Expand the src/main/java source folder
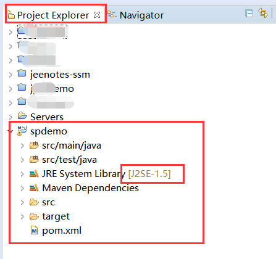Image resolution: width=276 pixels, height=259 pixels. 22,146
